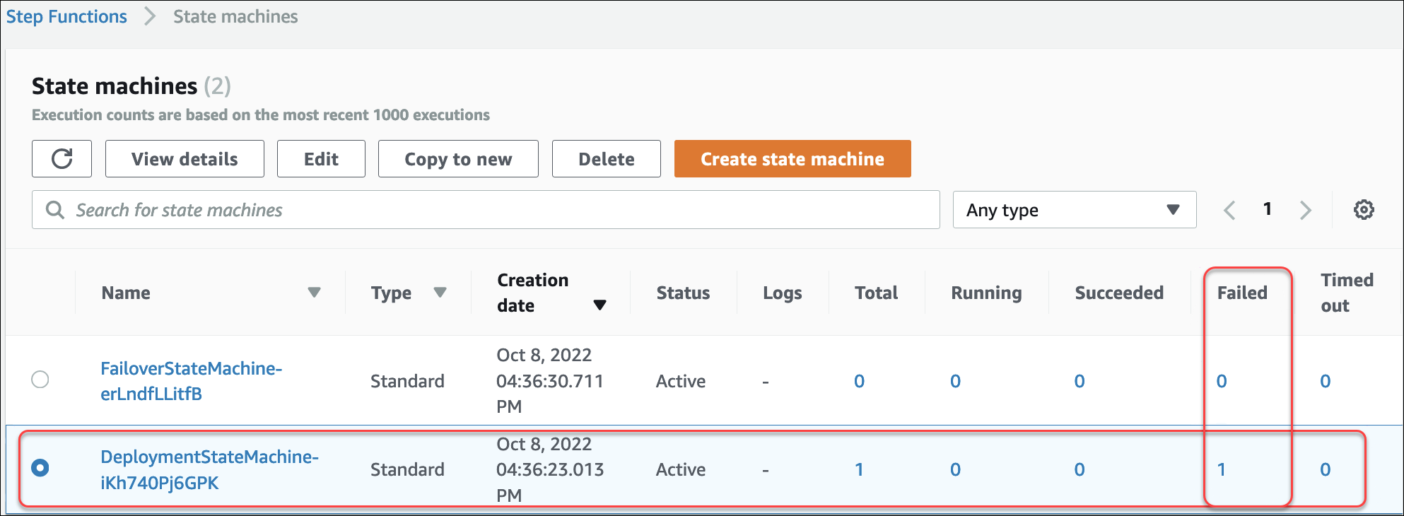Viewport: 1404px width, 516px height.
Task: Click creation date 04:36:30.711 PM
Action: (550, 381)
